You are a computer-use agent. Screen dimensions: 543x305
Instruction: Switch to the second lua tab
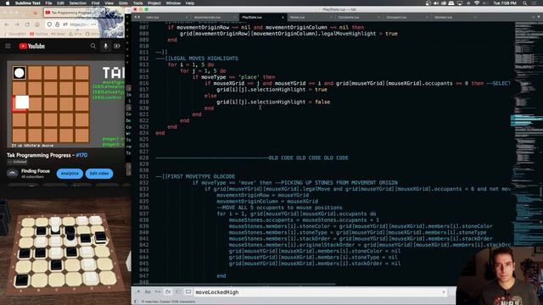207,17
